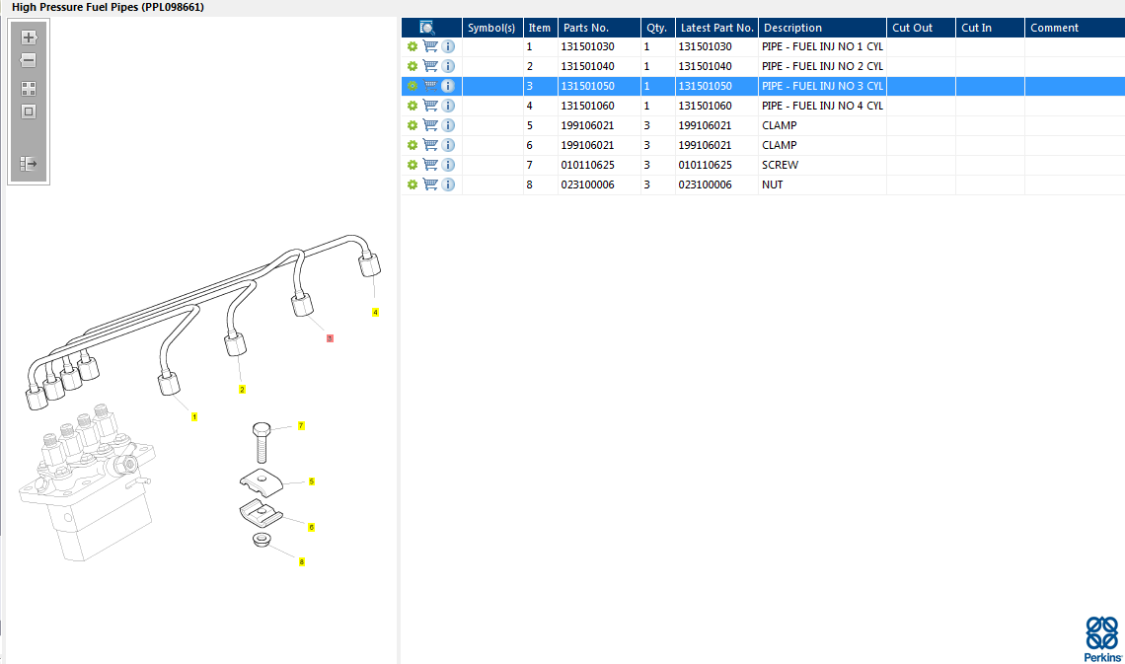The height and width of the screenshot is (664, 1125).
Task: Add item 5 CLAMP to cart
Action: (430, 125)
